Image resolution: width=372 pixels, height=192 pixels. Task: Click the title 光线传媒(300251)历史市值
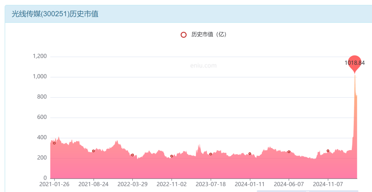[55, 14]
